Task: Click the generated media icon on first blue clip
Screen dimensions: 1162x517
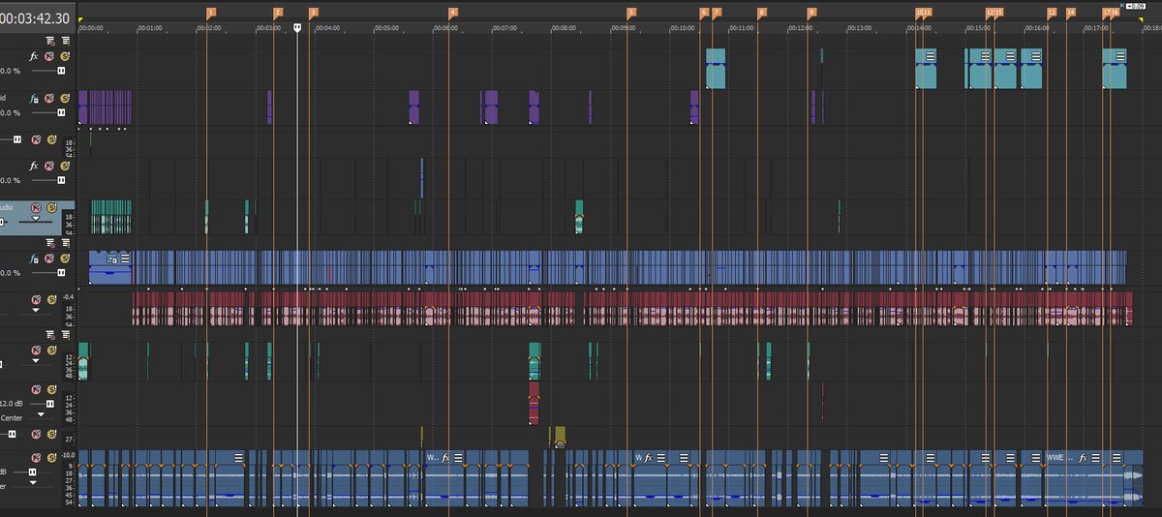Action: [112, 258]
